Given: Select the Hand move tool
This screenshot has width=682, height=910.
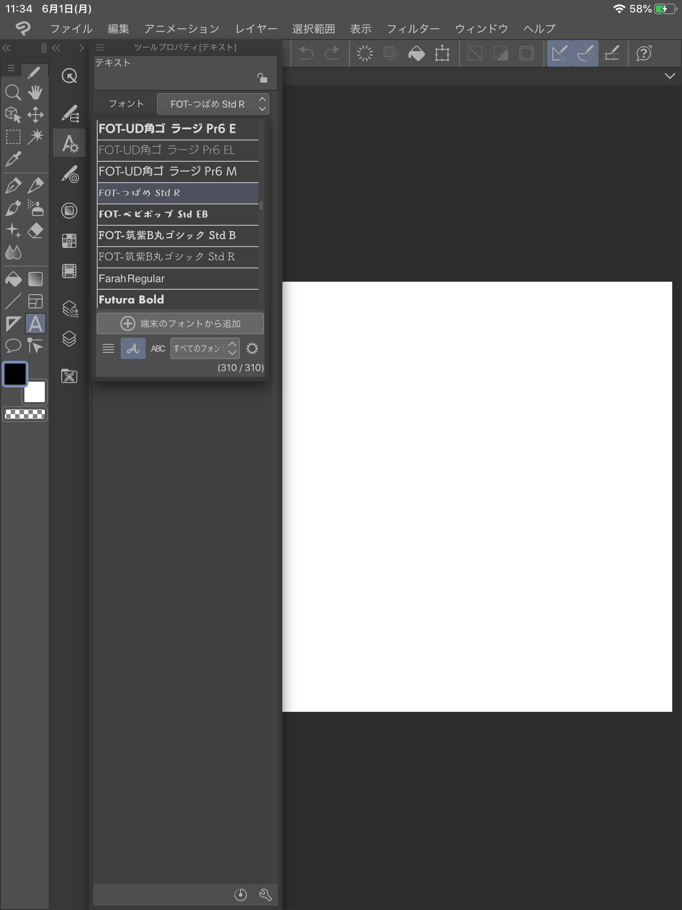Looking at the screenshot, I should 36,92.
